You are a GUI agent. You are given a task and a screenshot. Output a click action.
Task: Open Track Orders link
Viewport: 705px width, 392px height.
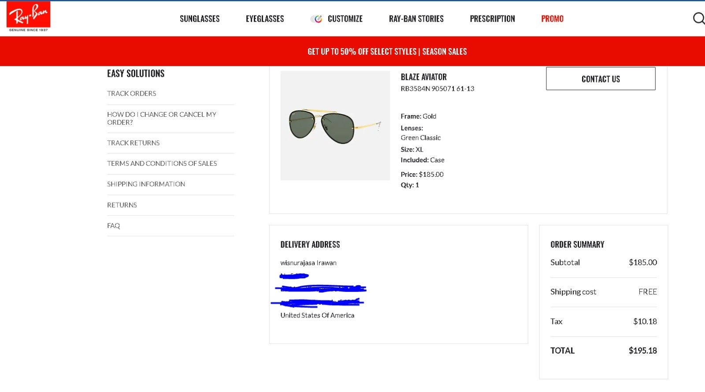131,93
